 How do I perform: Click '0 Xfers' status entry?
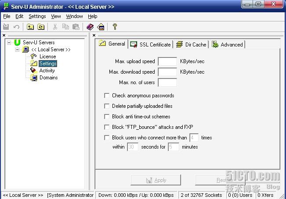[265, 195]
